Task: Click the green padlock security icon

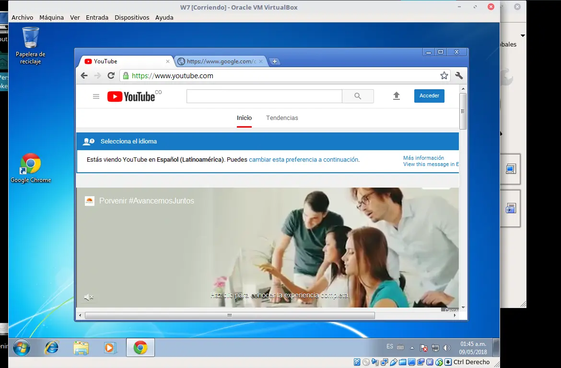Action: click(126, 75)
